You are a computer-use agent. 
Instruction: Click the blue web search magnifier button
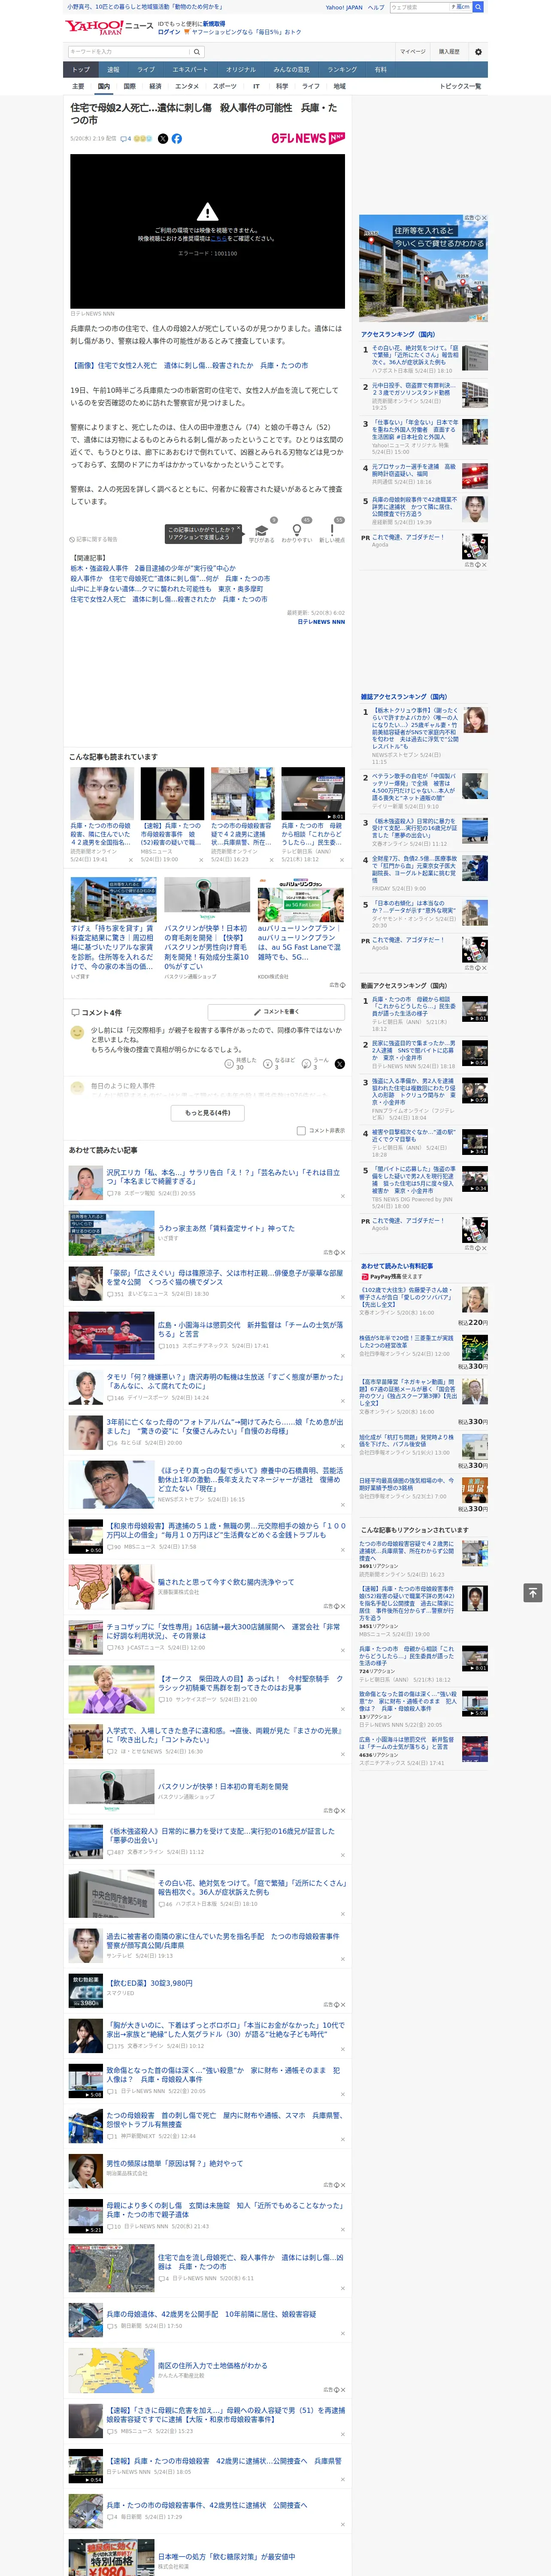pyautogui.click(x=478, y=7)
